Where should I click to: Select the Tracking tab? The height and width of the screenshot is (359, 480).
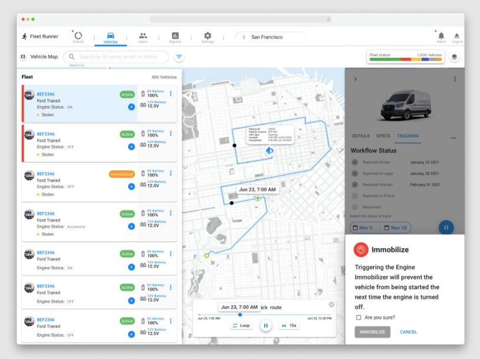coord(407,136)
